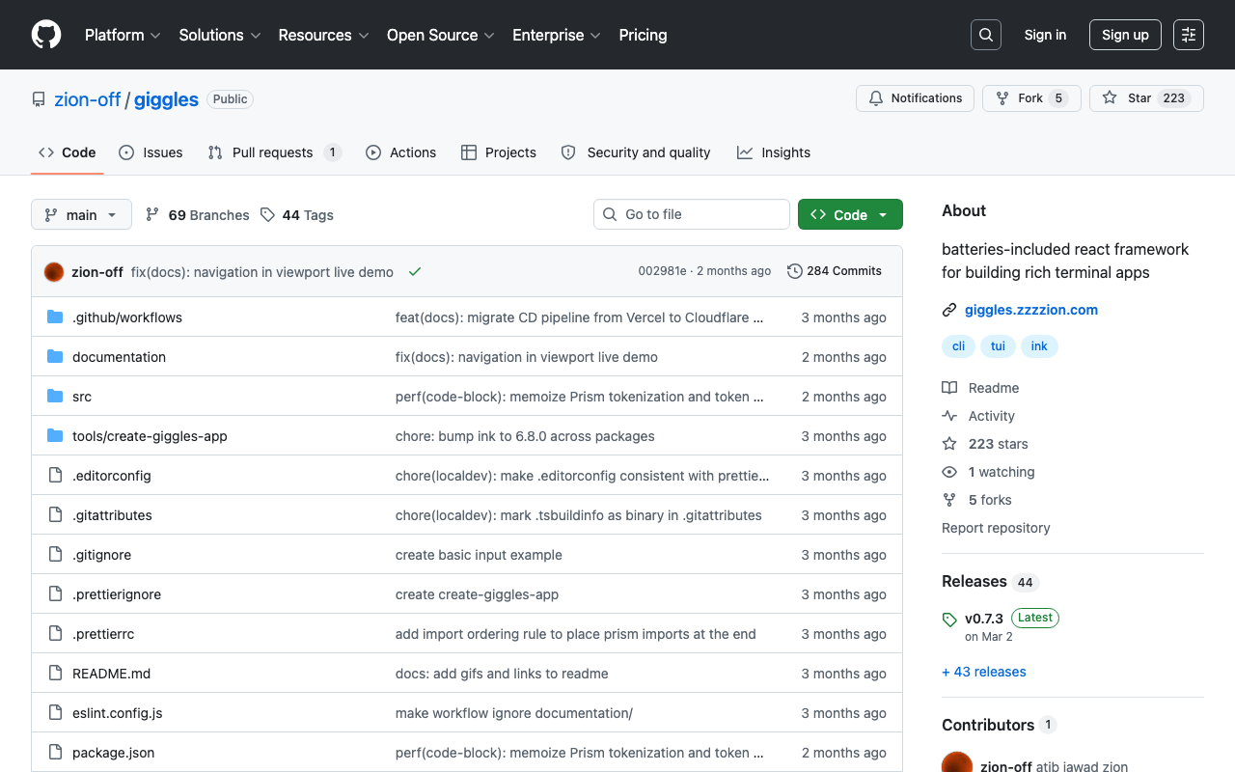
Task: Star the giggles repository
Action: pyautogui.click(x=1146, y=98)
